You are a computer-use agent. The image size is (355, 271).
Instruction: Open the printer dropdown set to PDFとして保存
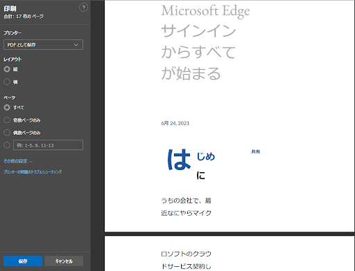43,45
